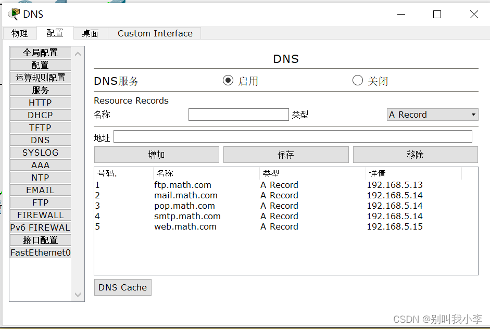Image resolution: width=490 pixels, height=329 pixels.
Task: Open the HTTP service settings
Action: pyautogui.click(x=40, y=103)
